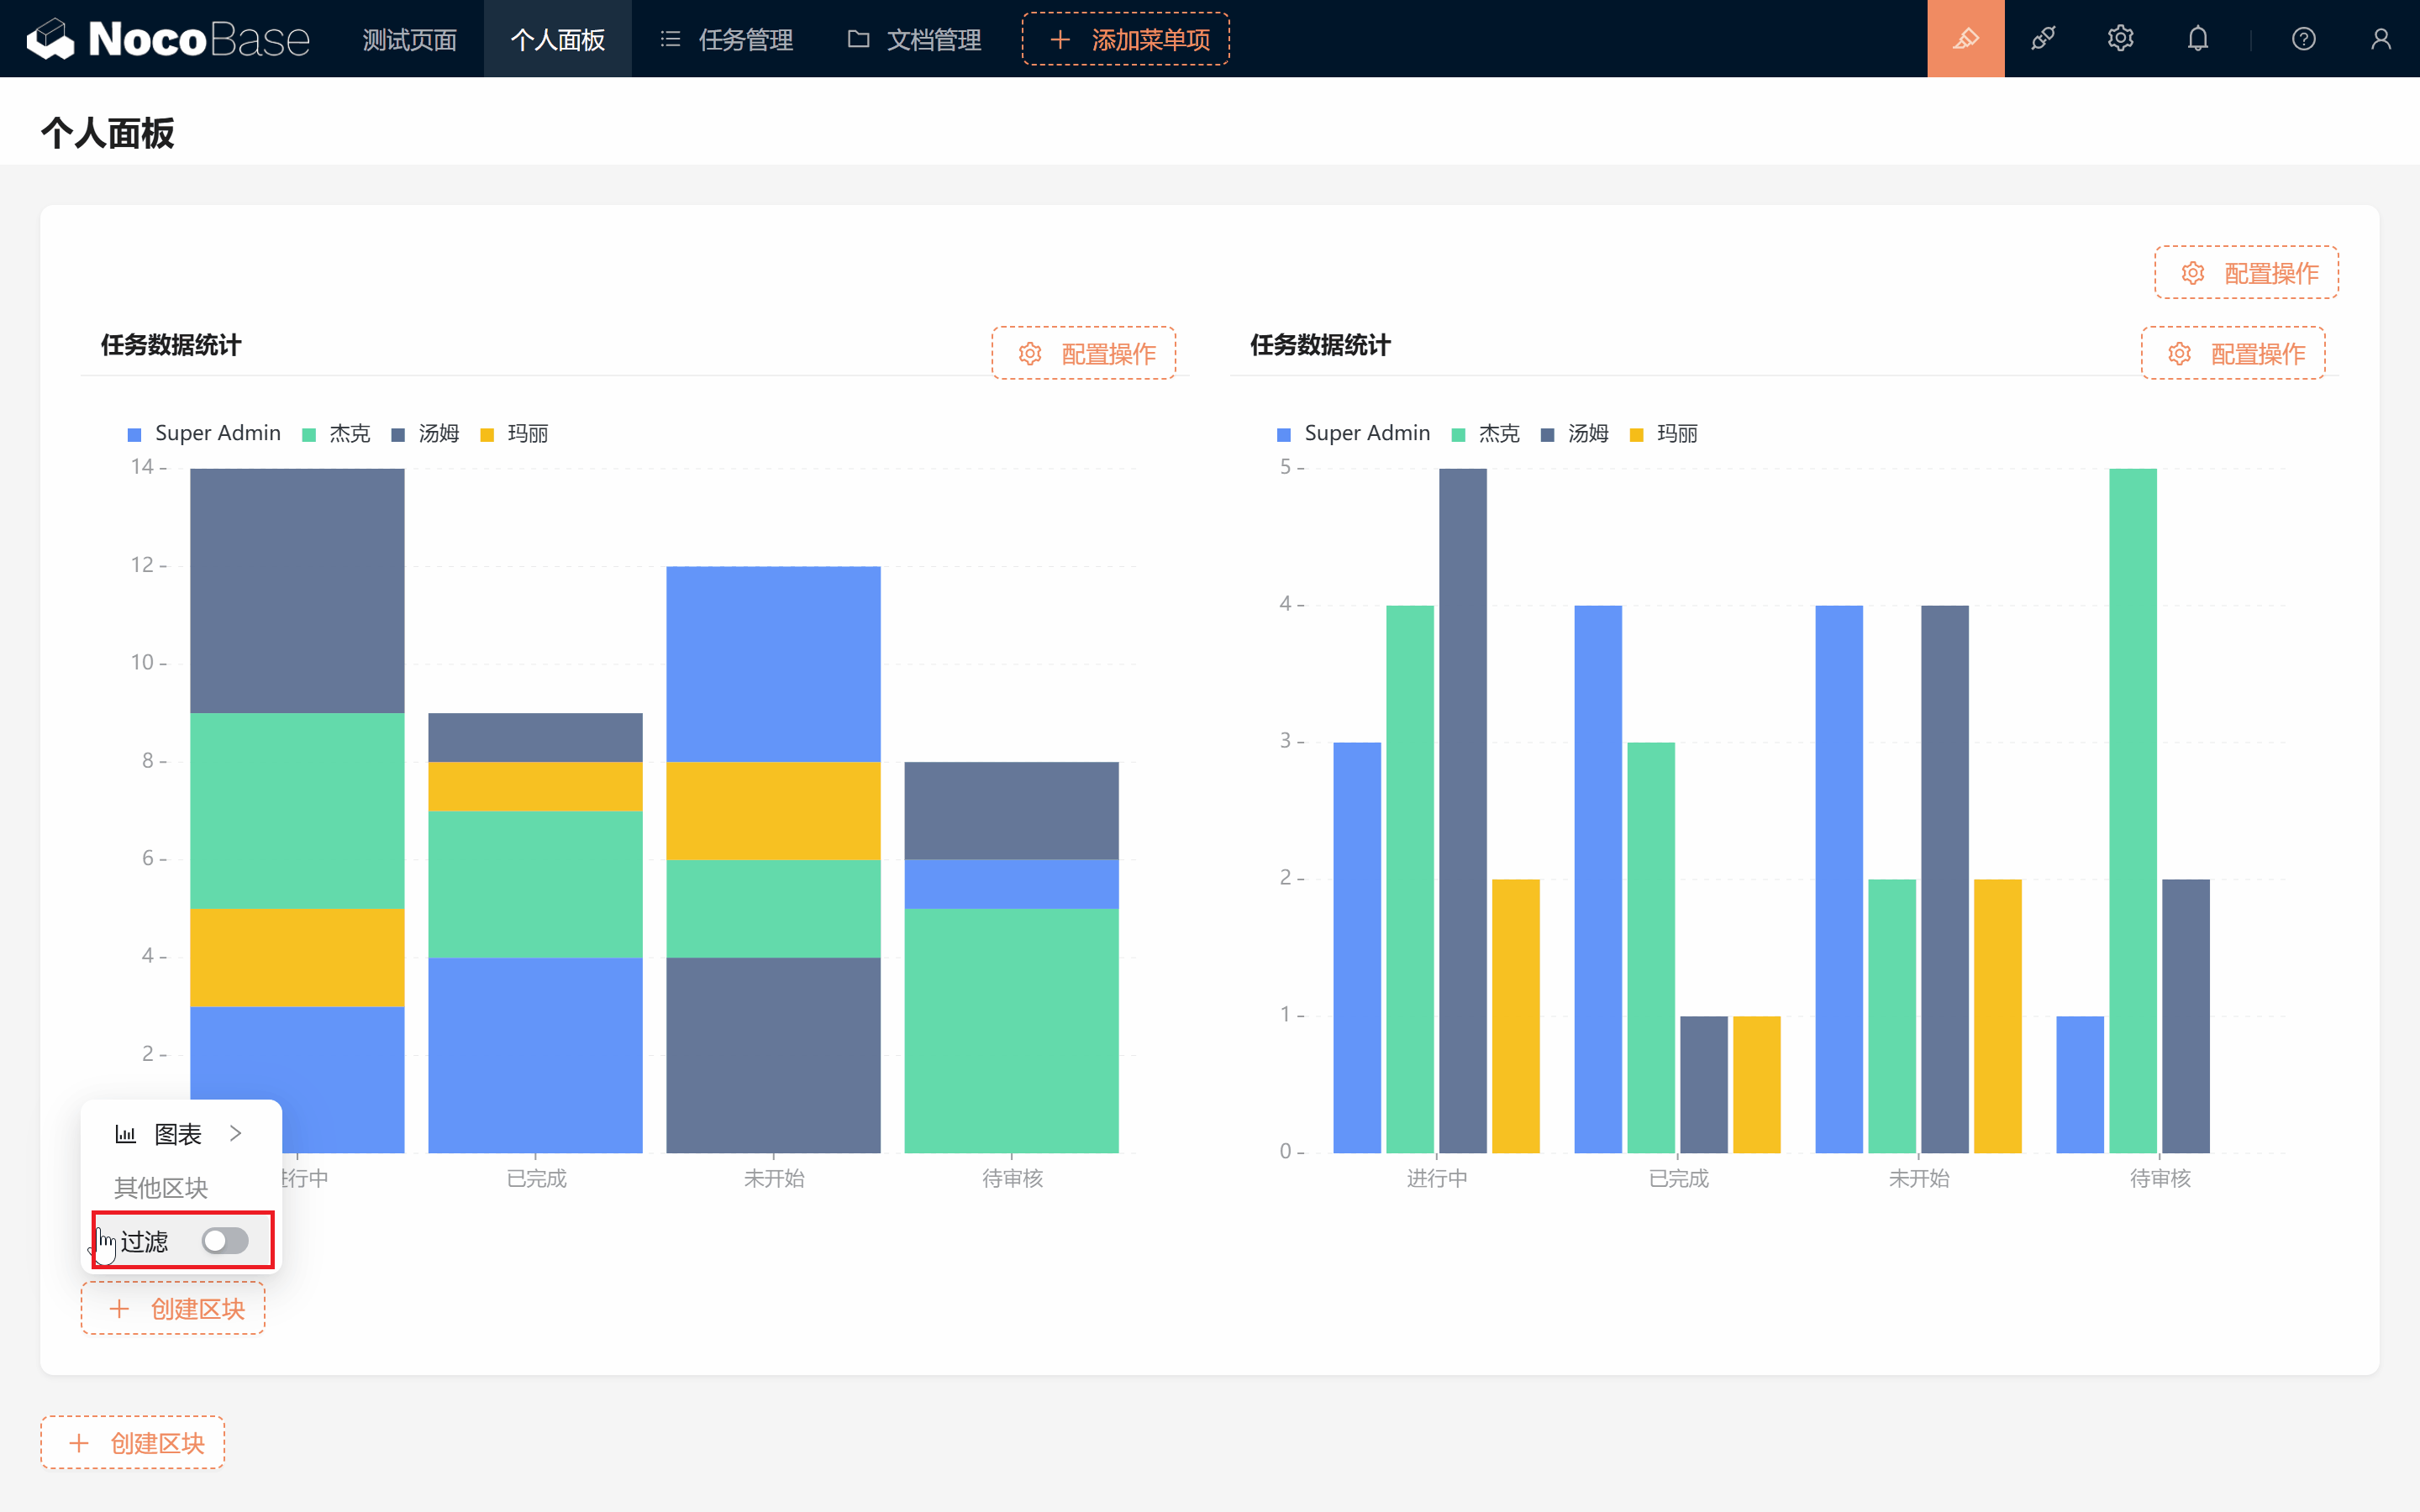2420x1512 pixels.
Task: Open the 文档管理 menu
Action: pyautogui.click(x=915, y=39)
